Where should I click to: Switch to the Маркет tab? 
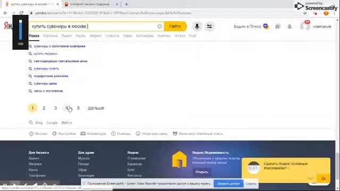point(96,36)
